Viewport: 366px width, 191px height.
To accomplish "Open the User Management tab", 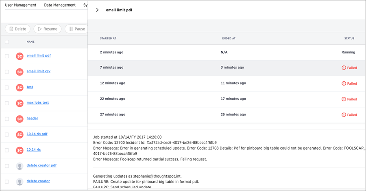I will tap(21, 5).
